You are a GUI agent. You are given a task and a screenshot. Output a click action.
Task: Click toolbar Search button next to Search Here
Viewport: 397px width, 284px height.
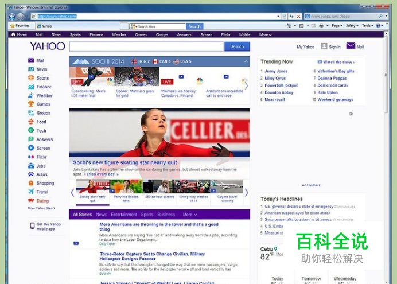pyautogui.click(x=194, y=26)
